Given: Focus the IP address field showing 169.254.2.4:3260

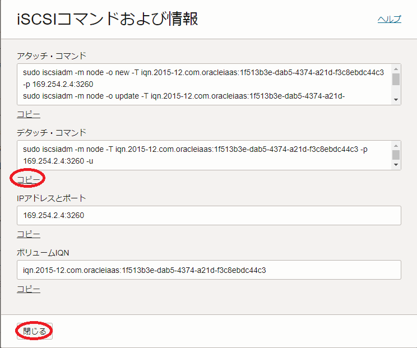Looking at the screenshot, I should point(208,215).
